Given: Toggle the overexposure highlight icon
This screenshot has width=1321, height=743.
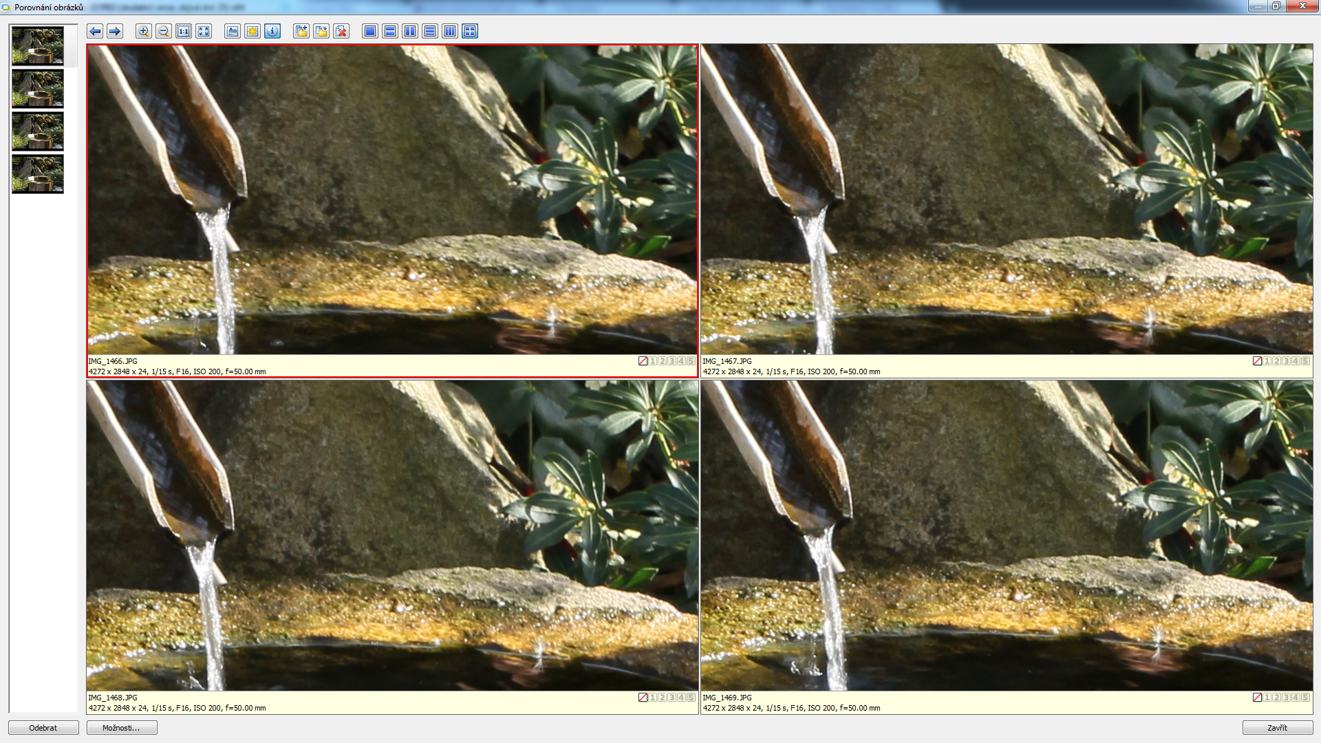Looking at the screenshot, I should pos(253,31).
